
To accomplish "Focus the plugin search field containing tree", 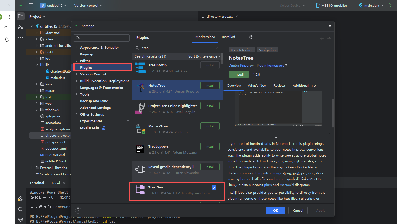I will 177,48.
